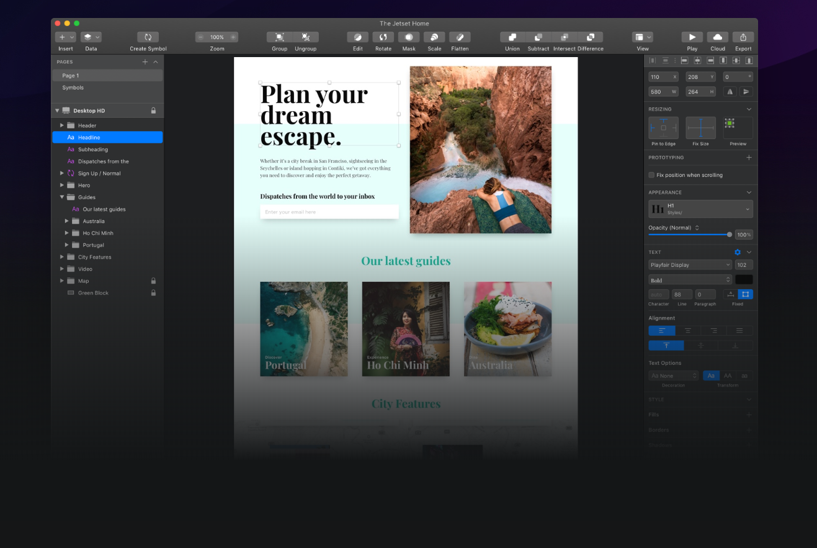The image size is (817, 548).
Task: Click the X position field
Action: pyautogui.click(x=664, y=77)
